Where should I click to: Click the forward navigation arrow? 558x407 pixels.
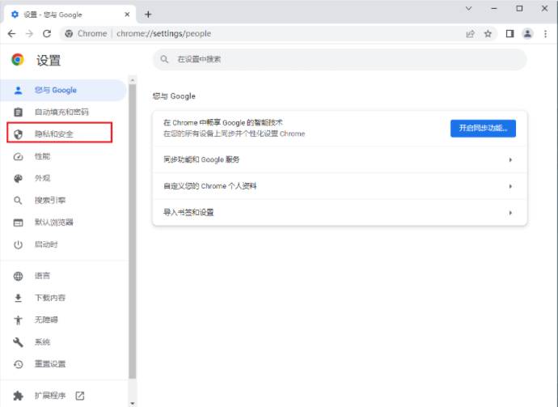coord(29,33)
